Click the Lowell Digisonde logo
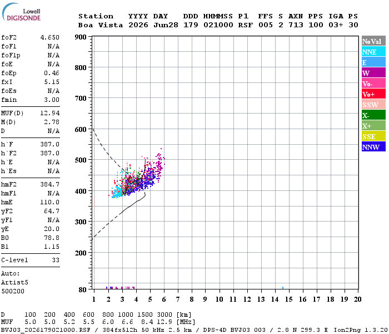This screenshot has width=389, height=334. [21, 12]
